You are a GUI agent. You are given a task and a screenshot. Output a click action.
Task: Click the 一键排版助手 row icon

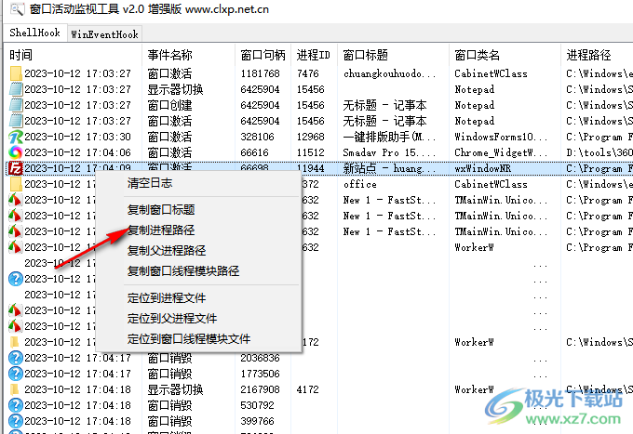pos(15,137)
